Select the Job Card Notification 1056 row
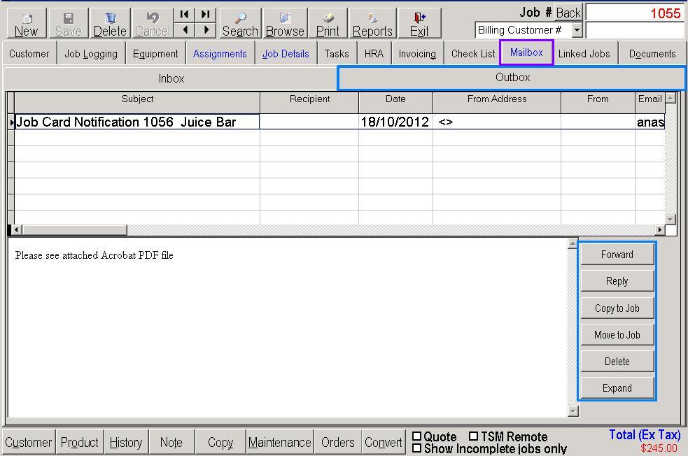688x456 pixels. pos(137,122)
